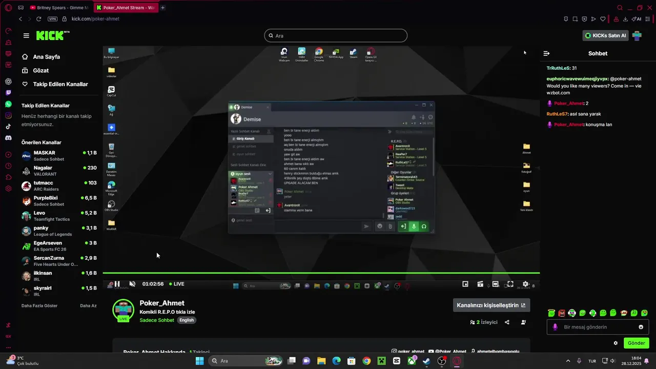The height and width of the screenshot is (369, 656).
Task: Open viewer list next to İzleyici
Action: coord(484,322)
